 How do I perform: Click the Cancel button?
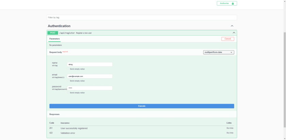click(228, 39)
